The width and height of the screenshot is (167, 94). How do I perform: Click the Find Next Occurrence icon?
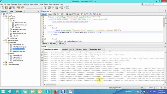click(73, 14)
